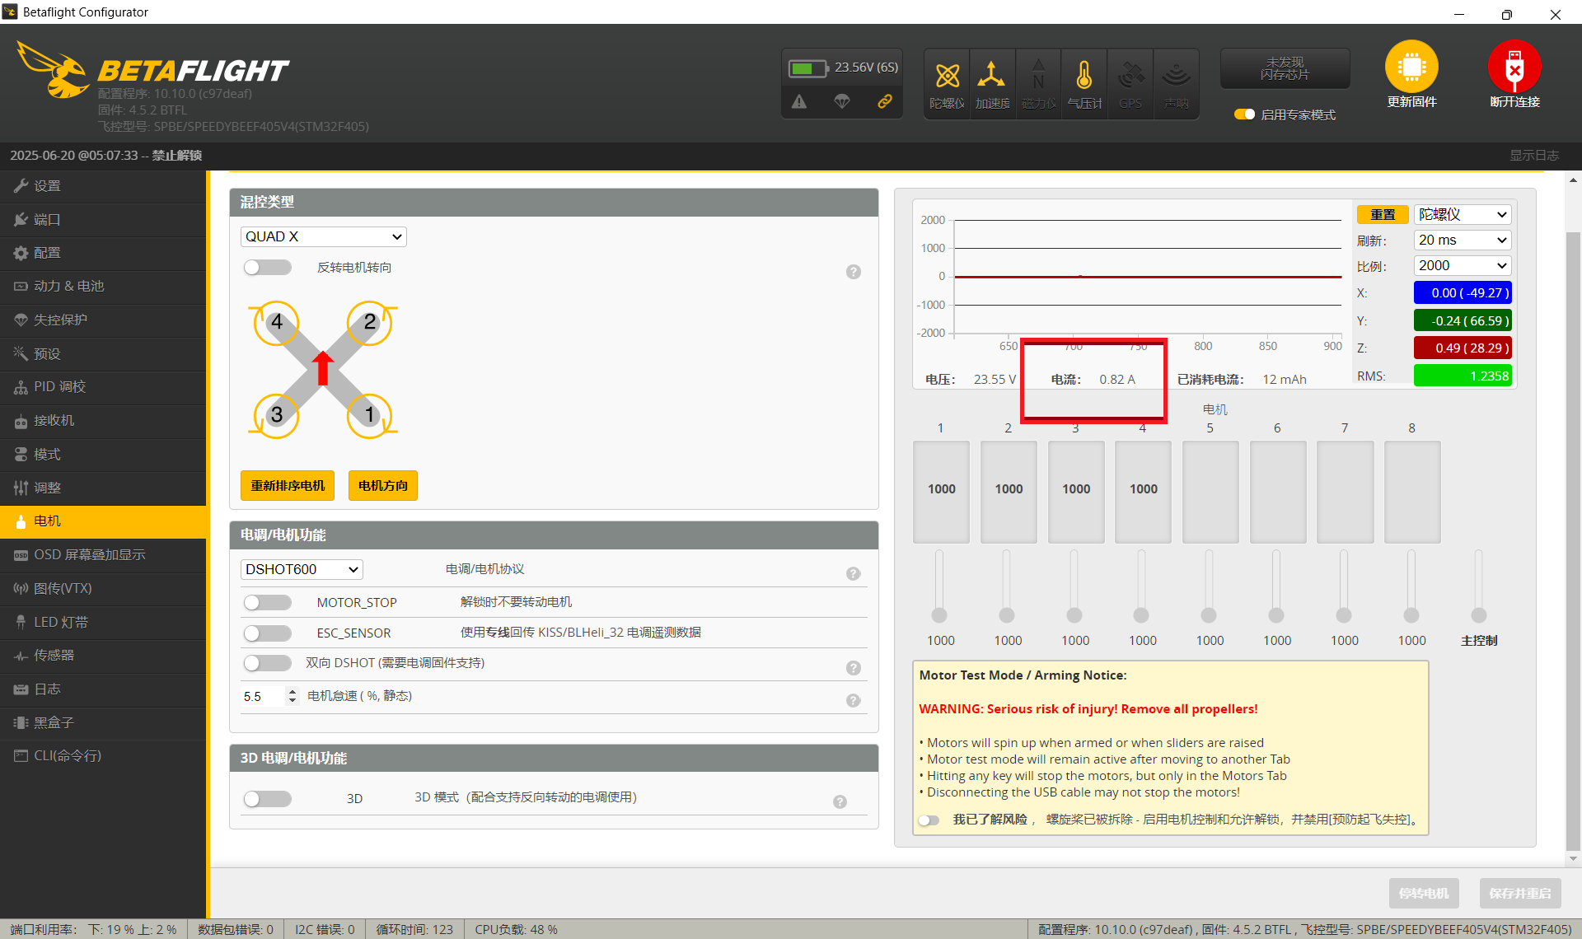Screen dimensions: 1582x939
Task: Open the Failsafe tab (失控保护)
Action: 103,320
